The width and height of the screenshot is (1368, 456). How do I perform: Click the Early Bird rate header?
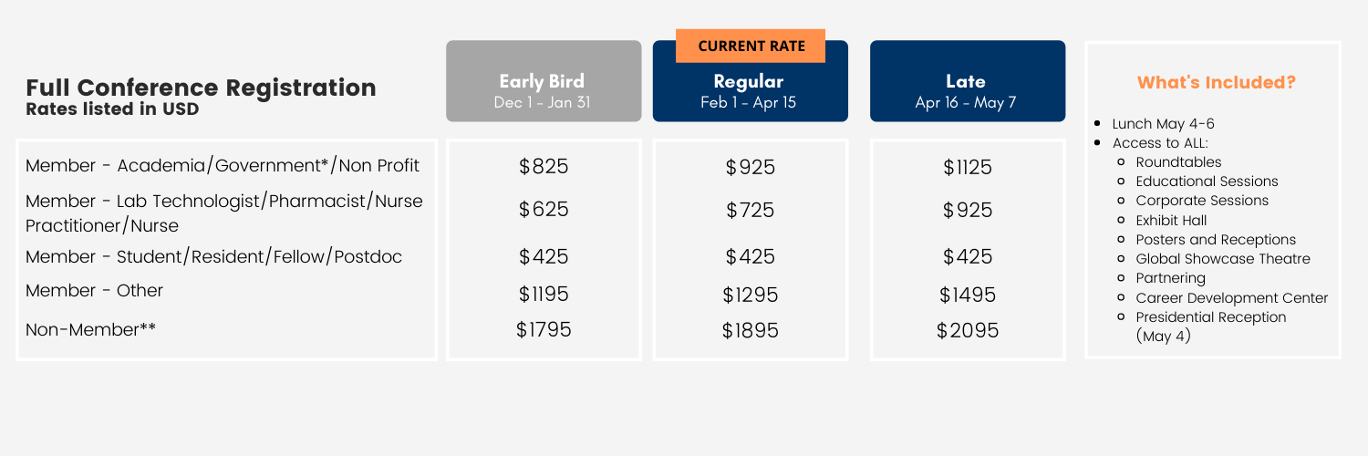tap(544, 81)
